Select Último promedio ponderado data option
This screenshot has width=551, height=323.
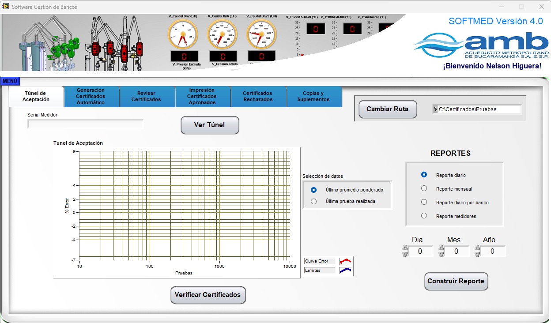tap(313, 190)
